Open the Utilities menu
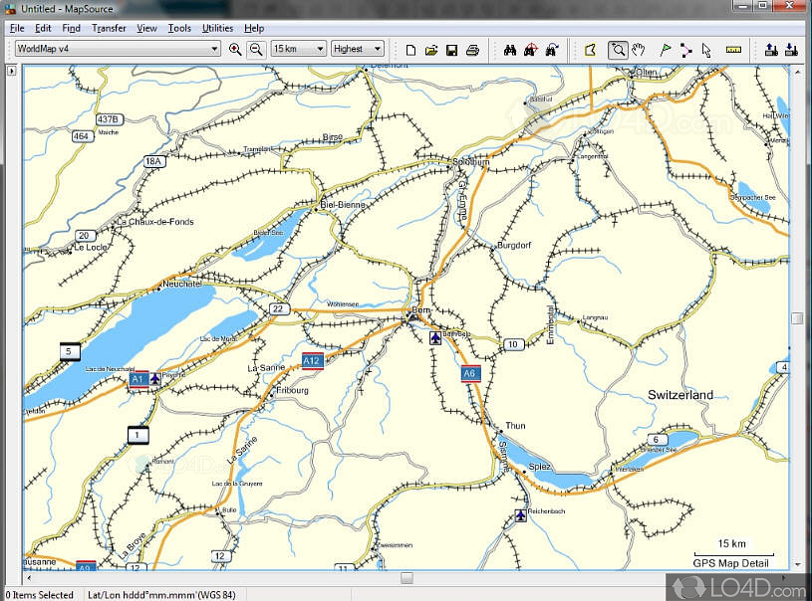 217,28
